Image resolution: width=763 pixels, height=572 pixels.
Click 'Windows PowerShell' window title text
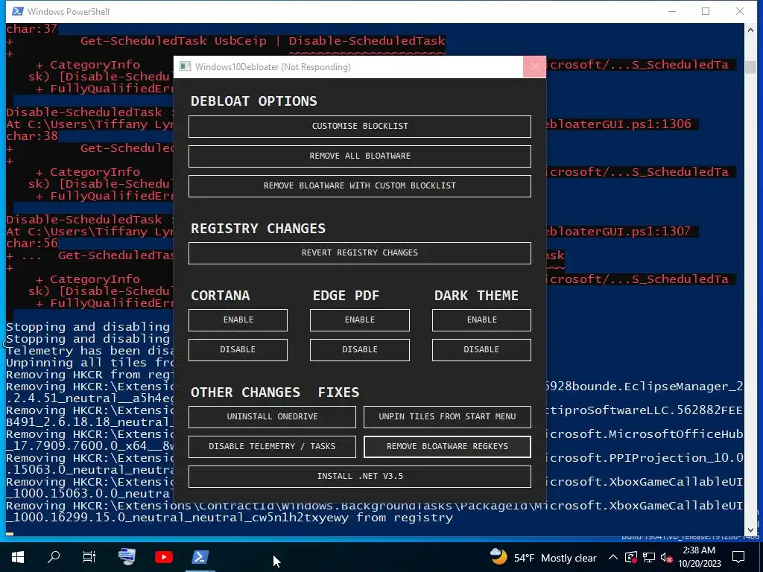[x=68, y=12]
